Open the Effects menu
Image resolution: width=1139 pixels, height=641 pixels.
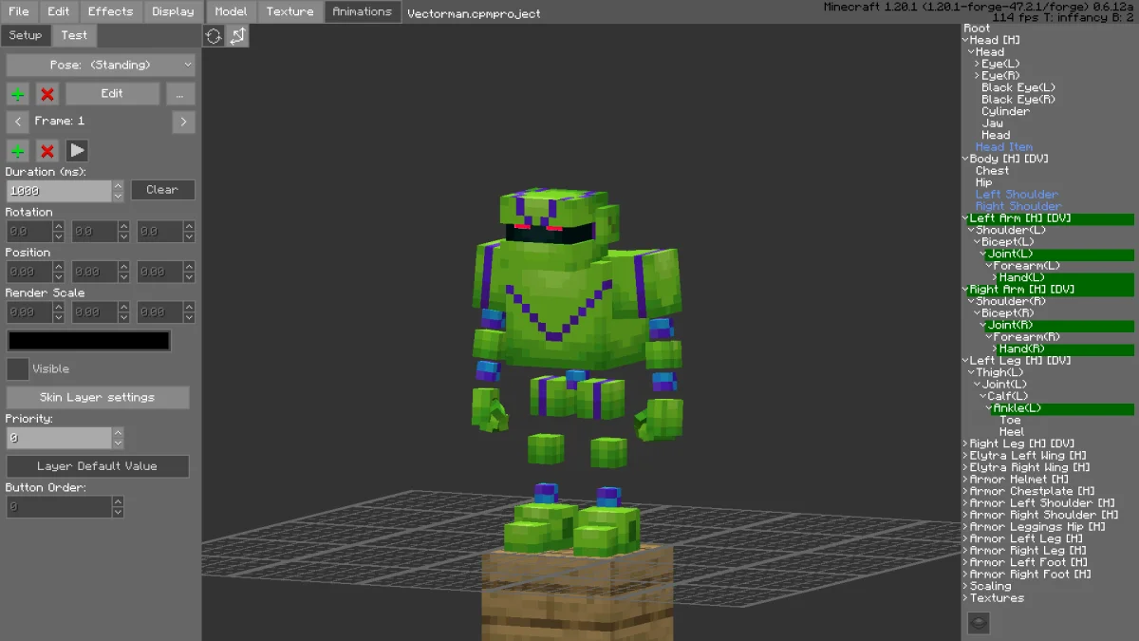point(111,11)
